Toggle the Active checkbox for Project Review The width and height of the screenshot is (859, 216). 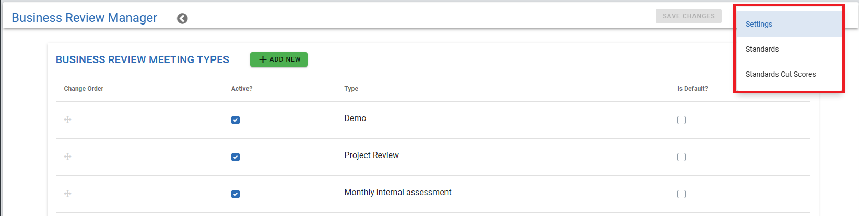[x=236, y=157]
